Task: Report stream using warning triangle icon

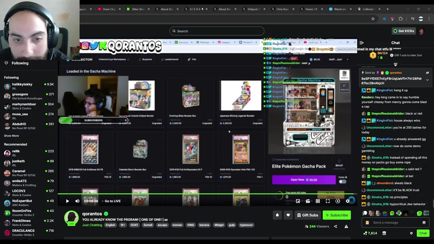Action: [346, 226]
